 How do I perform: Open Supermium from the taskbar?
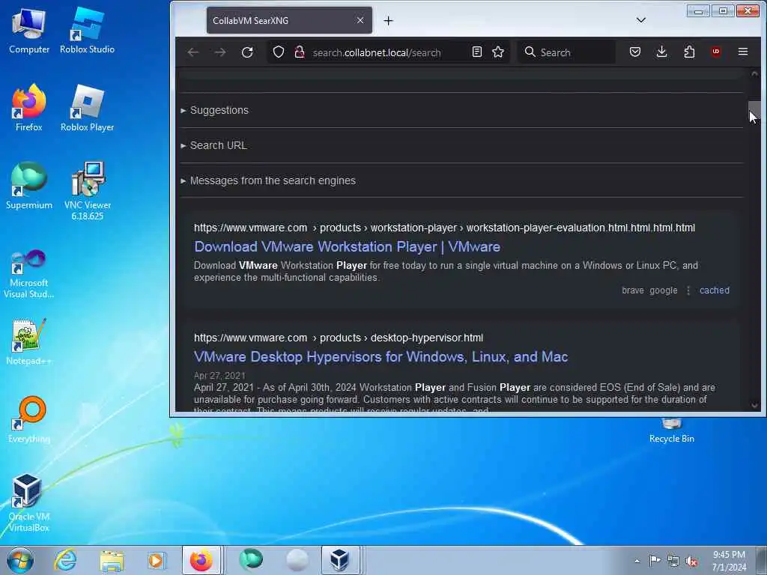click(251, 560)
